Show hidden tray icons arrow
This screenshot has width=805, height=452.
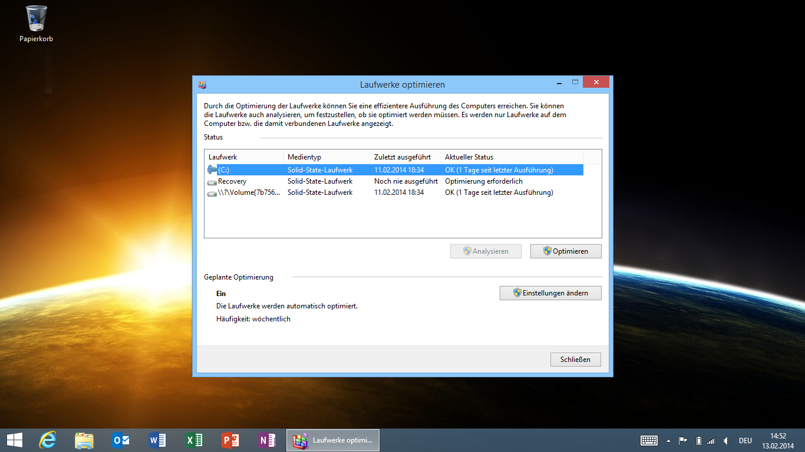tap(669, 440)
